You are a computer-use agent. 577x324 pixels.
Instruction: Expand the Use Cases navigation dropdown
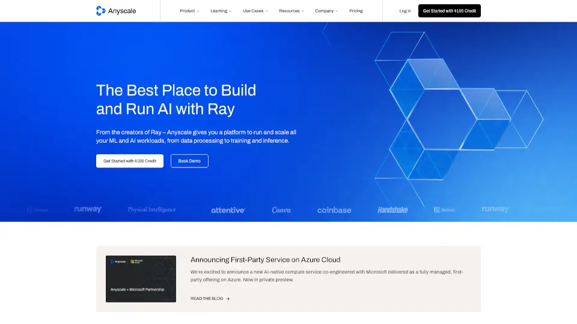[255, 11]
